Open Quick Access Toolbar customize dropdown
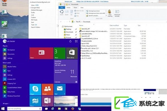 tap(69, 4)
